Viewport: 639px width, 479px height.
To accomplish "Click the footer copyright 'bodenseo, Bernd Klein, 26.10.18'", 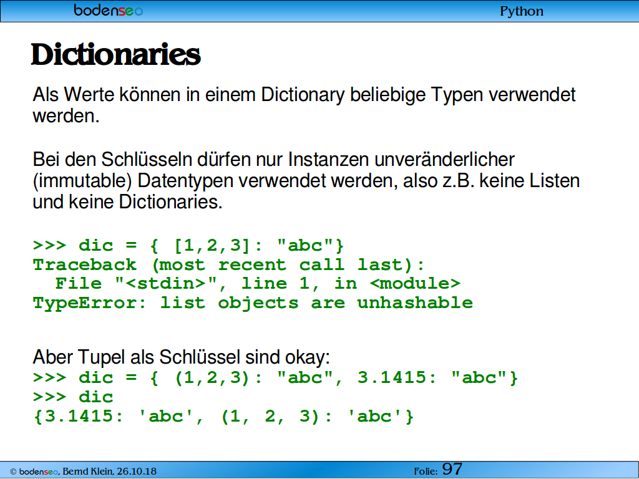I will coord(83,472).
